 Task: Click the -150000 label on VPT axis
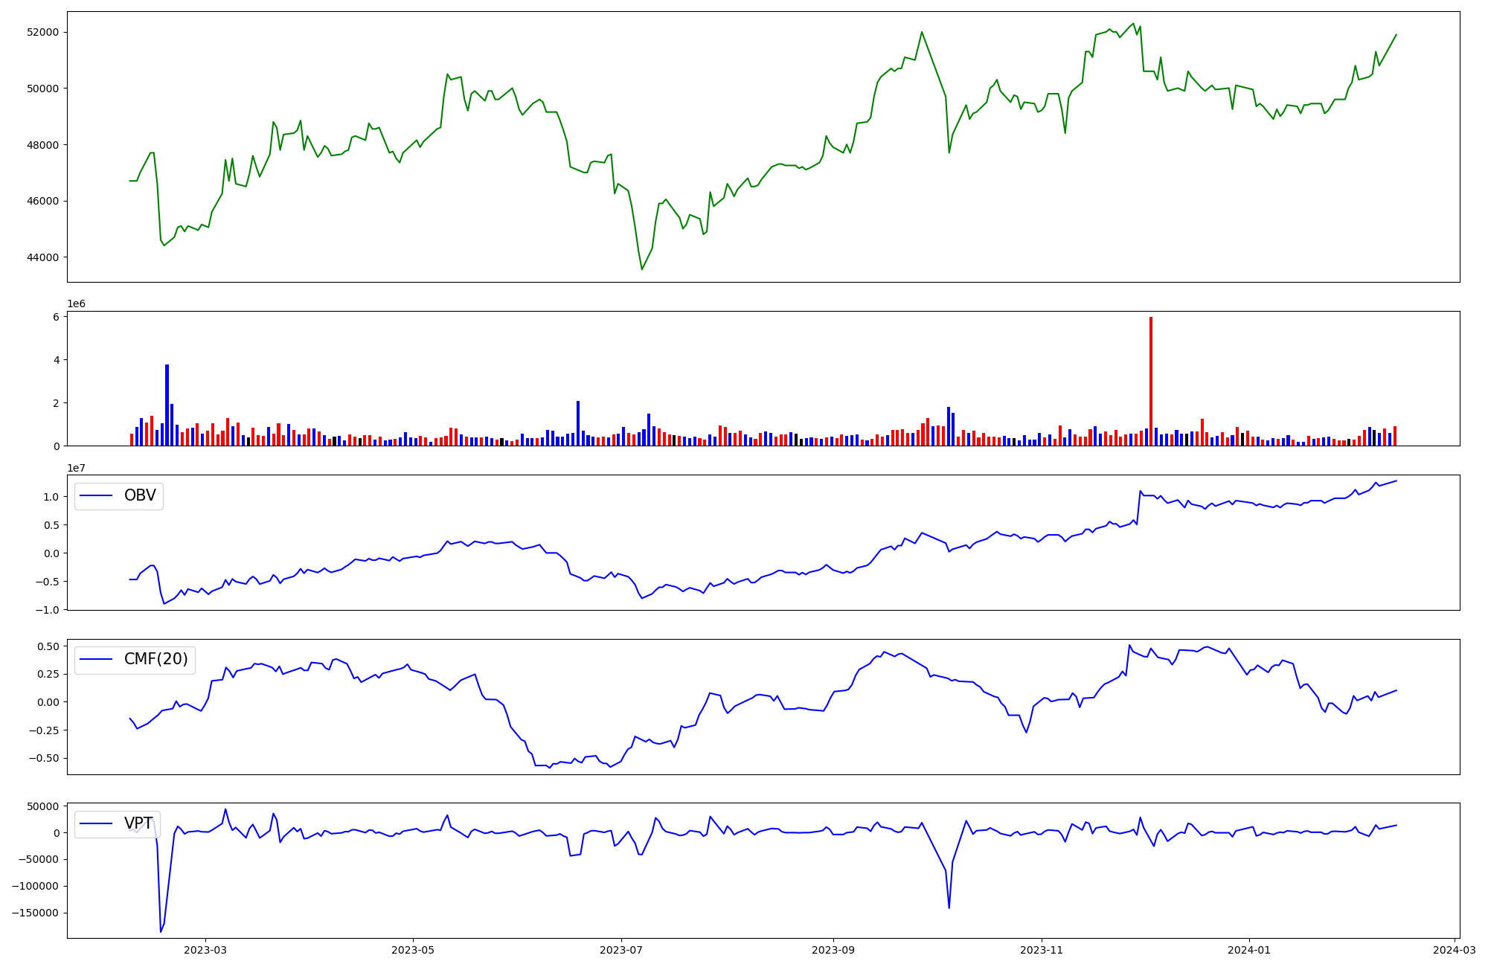pos(36,913)
